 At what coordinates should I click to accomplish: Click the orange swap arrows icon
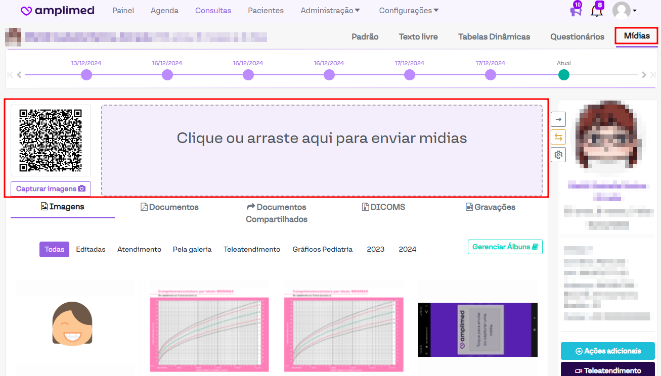point(558,137)
